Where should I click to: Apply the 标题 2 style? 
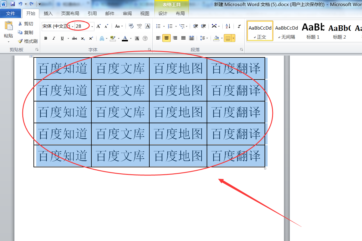pos(340,31)
